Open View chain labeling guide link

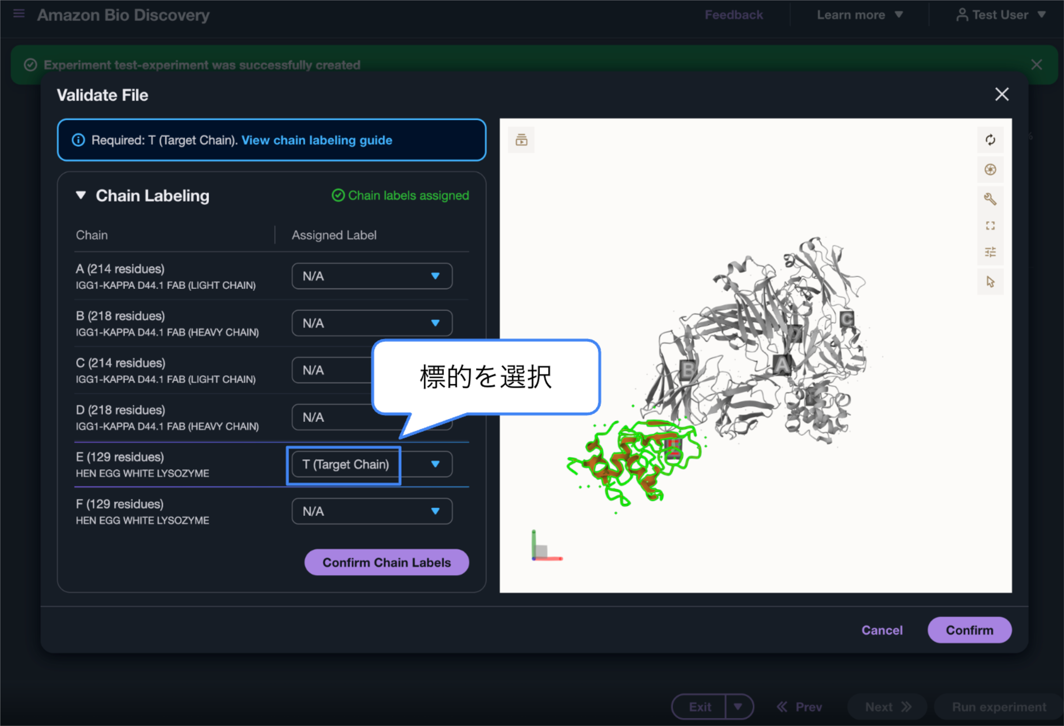click(x=317, y=140)
